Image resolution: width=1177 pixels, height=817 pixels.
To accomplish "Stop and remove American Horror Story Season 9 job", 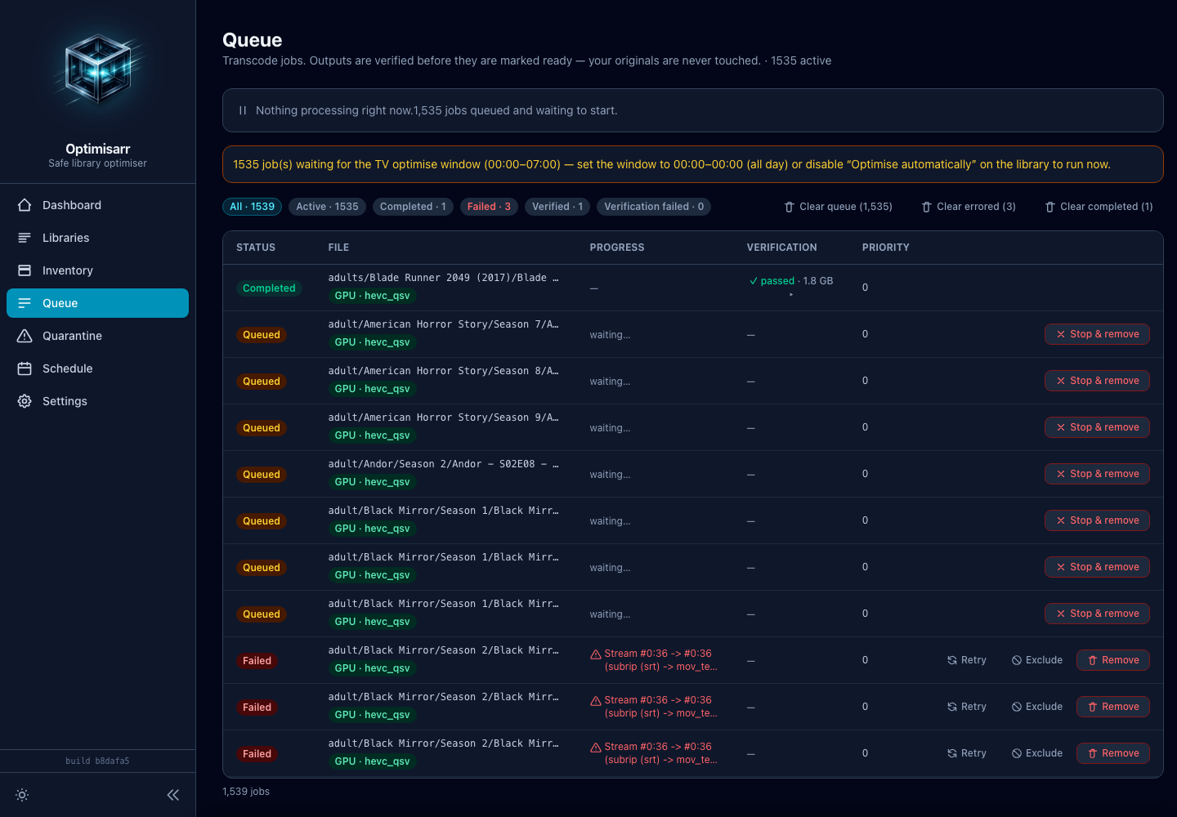I will tap(1097, 427).
